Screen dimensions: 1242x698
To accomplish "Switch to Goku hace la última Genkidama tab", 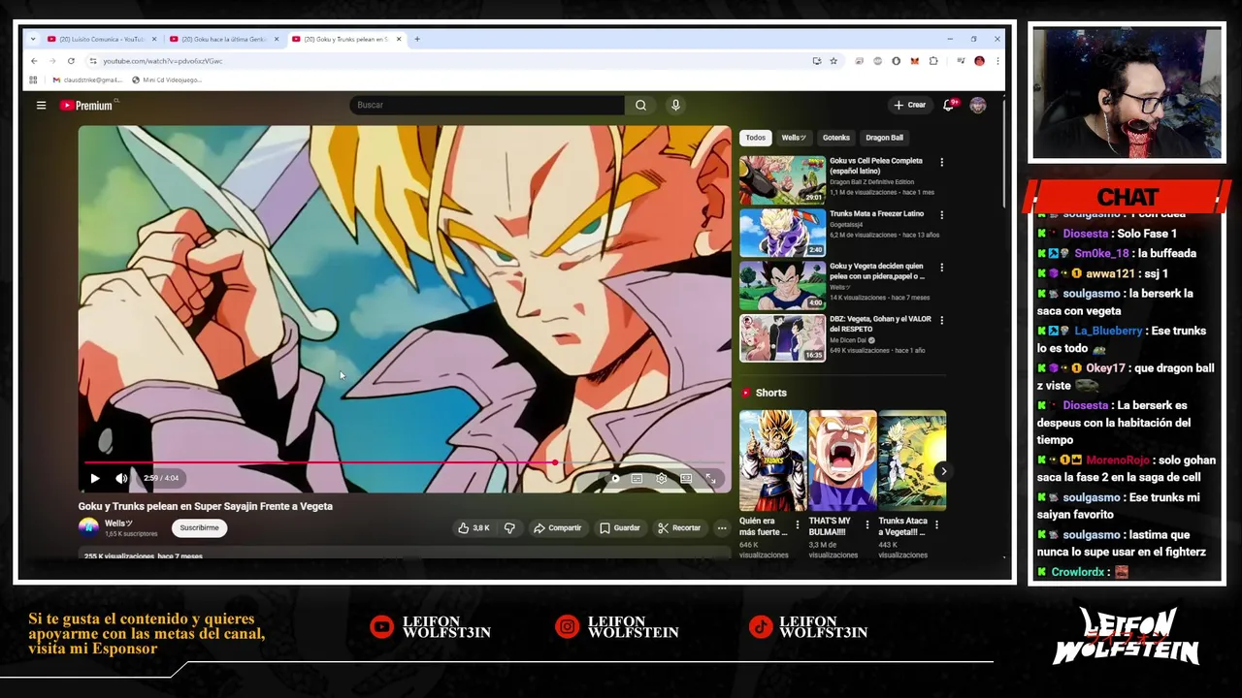I will (223, 39).
